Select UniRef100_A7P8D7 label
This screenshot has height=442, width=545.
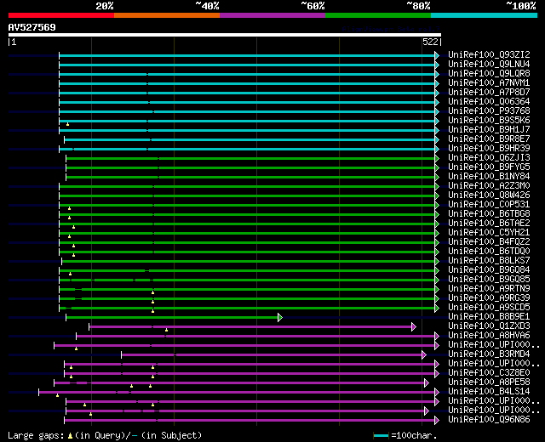(489, 93)
